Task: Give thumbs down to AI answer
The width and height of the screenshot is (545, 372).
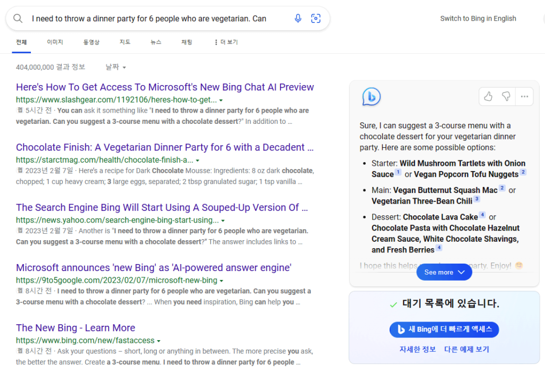Action: (506, 96)
